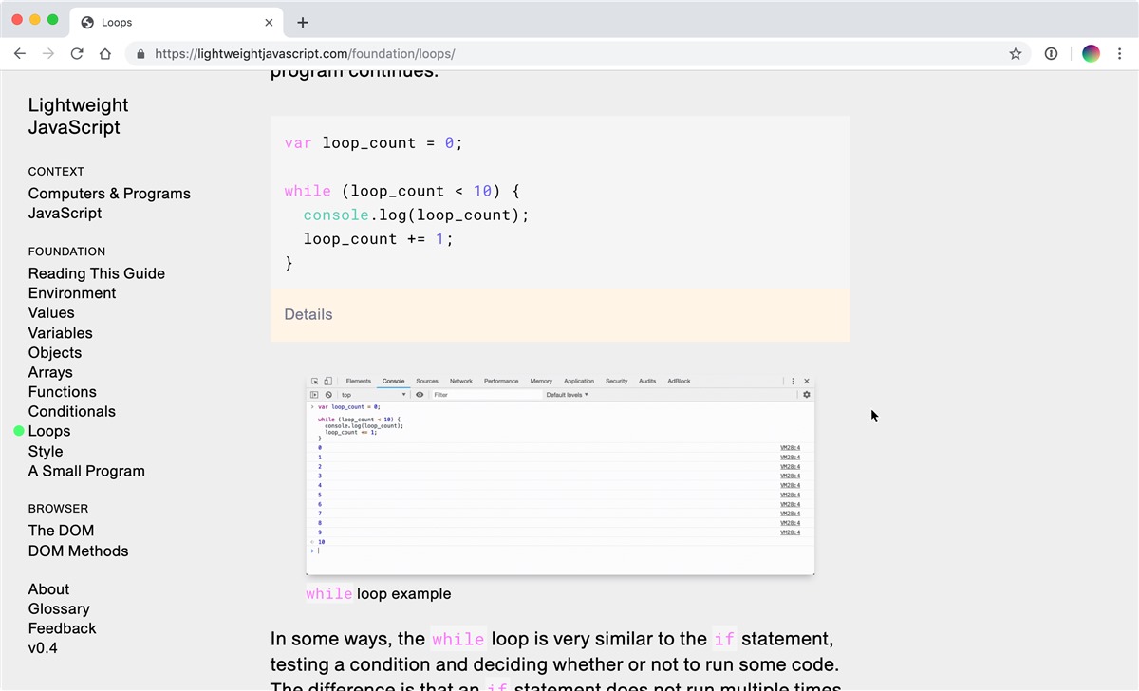Close the Loops browser tab

pos(270,23)
